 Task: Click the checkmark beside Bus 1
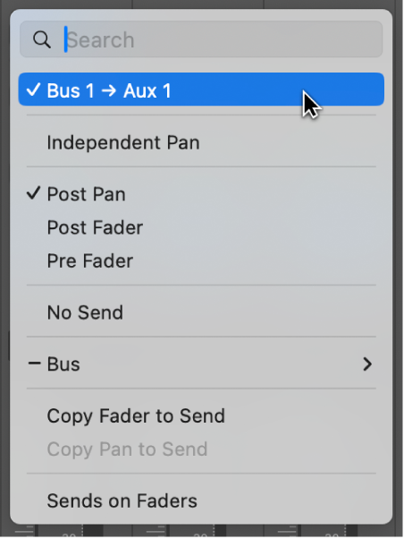point(33,90)
